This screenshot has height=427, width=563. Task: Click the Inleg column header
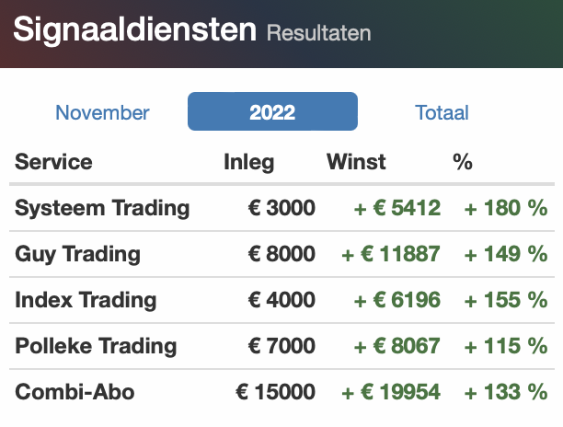[x=248, y=162]
